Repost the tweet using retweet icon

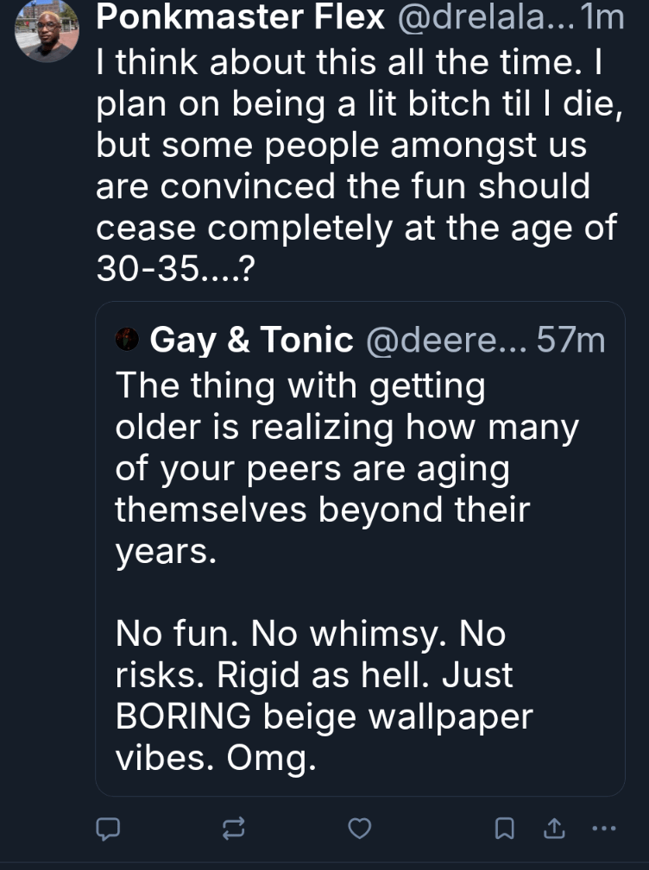click(x=233, y=829)
